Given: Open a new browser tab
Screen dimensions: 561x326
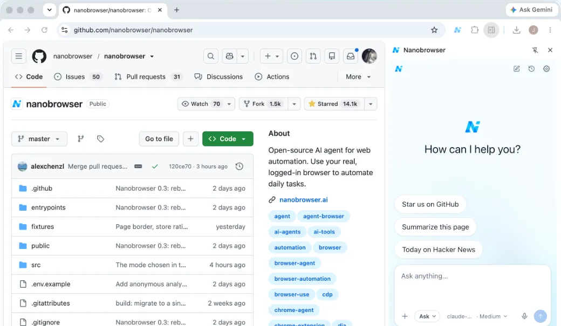Looking at the screenshot, I should (x=176, y=10).
